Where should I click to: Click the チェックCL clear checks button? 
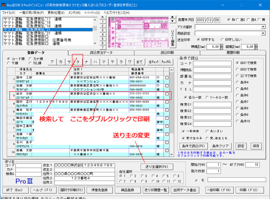click(166, 61)
